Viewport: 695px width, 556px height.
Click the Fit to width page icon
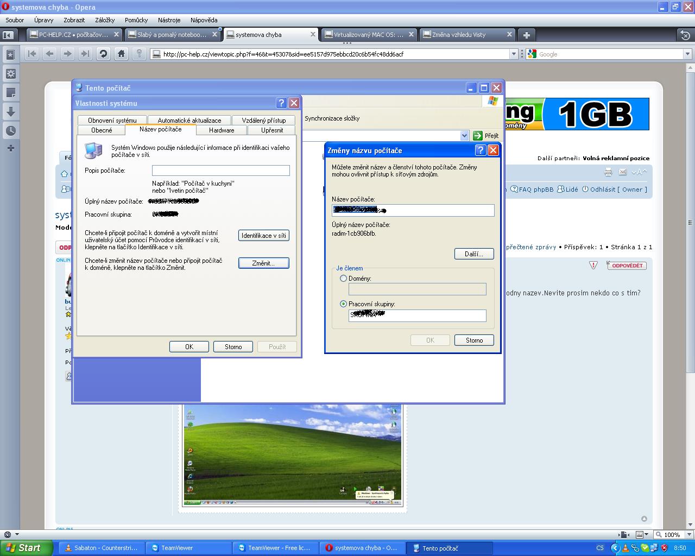pyautogui.click(x=625, y=535)
